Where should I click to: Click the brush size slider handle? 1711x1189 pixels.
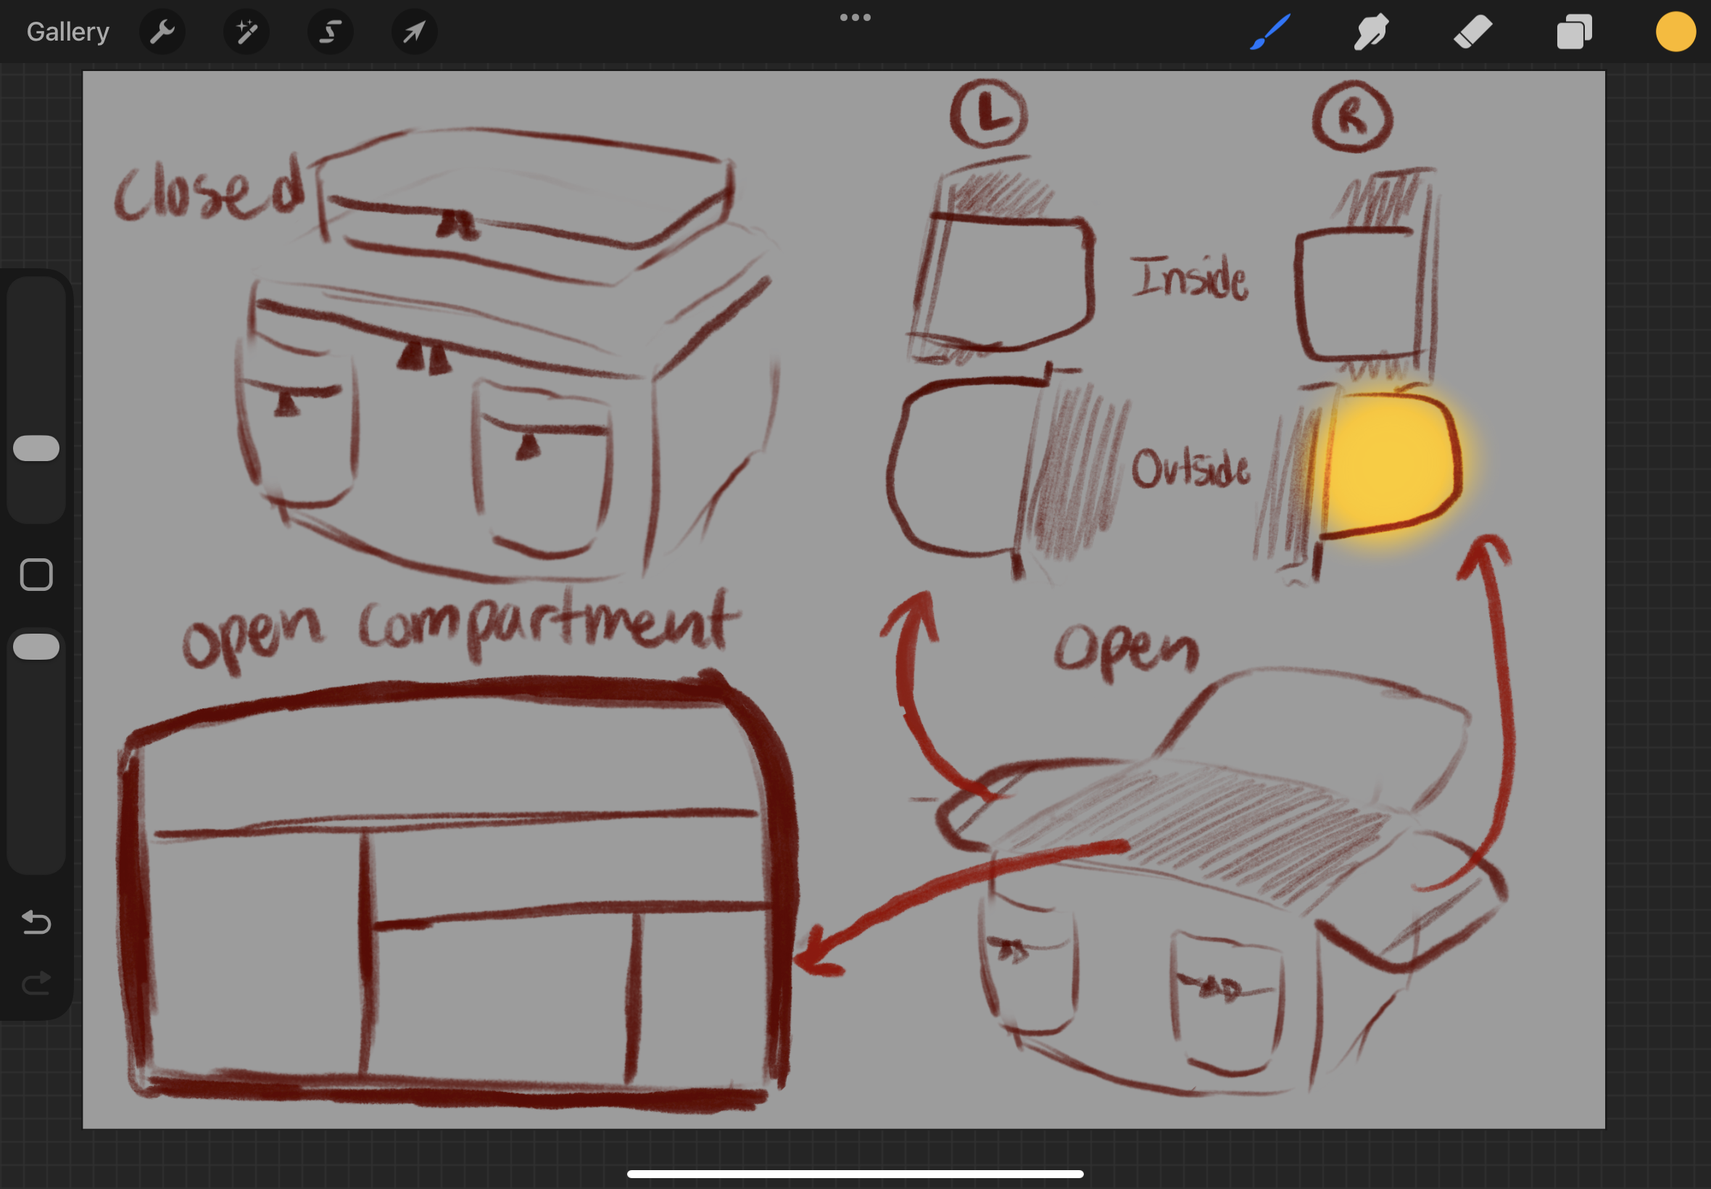click(x=36, y=449)
